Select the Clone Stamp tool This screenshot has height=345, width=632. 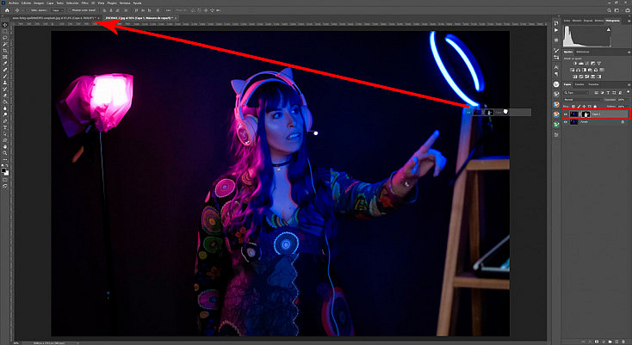(5, 83)
